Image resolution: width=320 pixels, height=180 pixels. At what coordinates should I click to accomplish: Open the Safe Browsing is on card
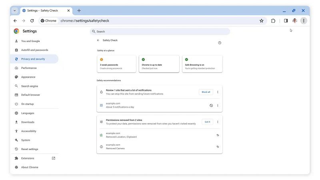202,64
